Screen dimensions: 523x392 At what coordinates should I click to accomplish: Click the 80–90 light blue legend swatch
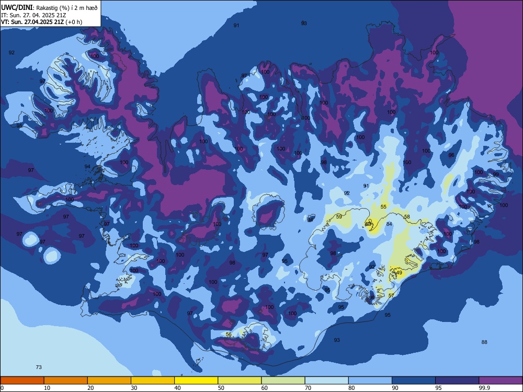(370, 381)
